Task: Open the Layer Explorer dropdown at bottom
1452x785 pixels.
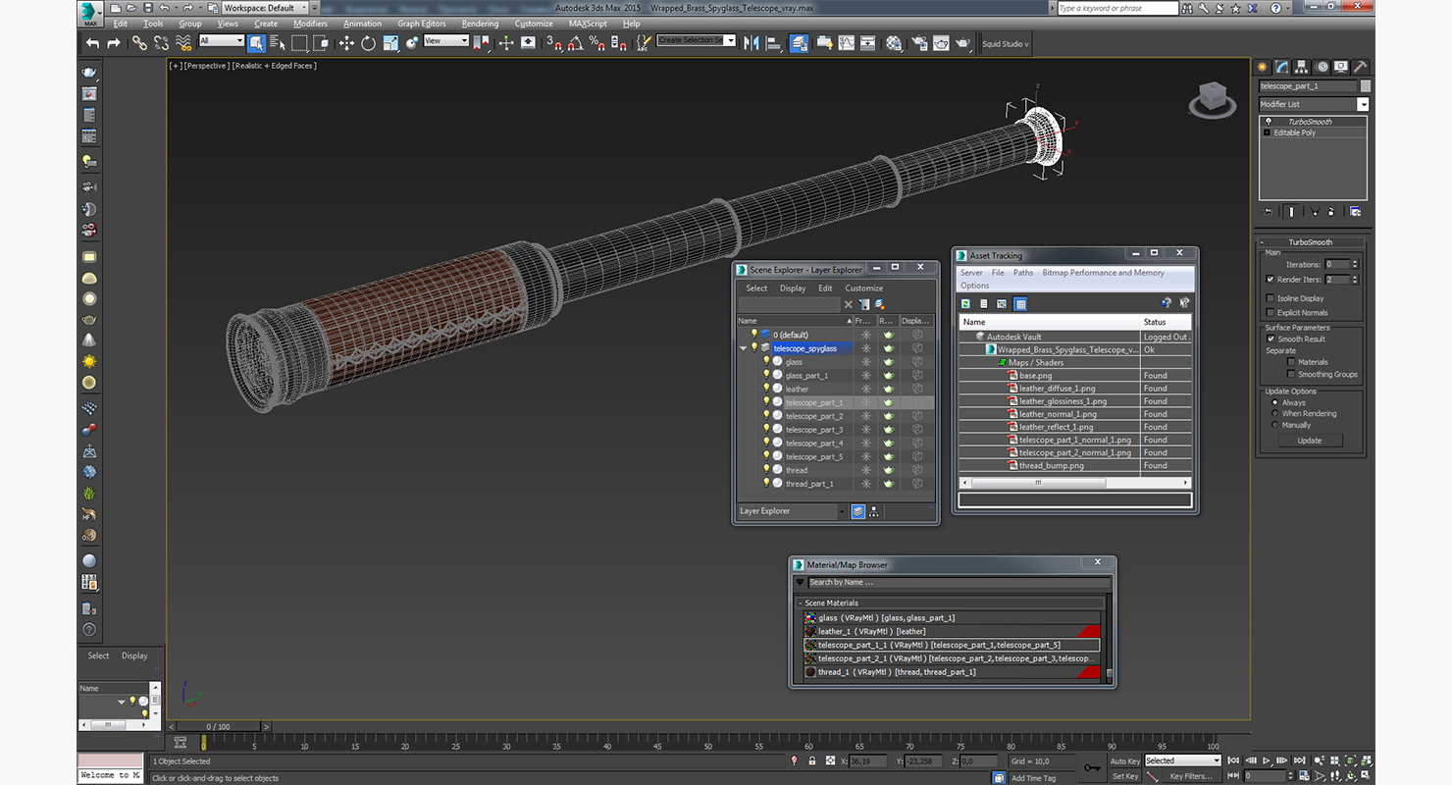Action: [x=842, y=511]
